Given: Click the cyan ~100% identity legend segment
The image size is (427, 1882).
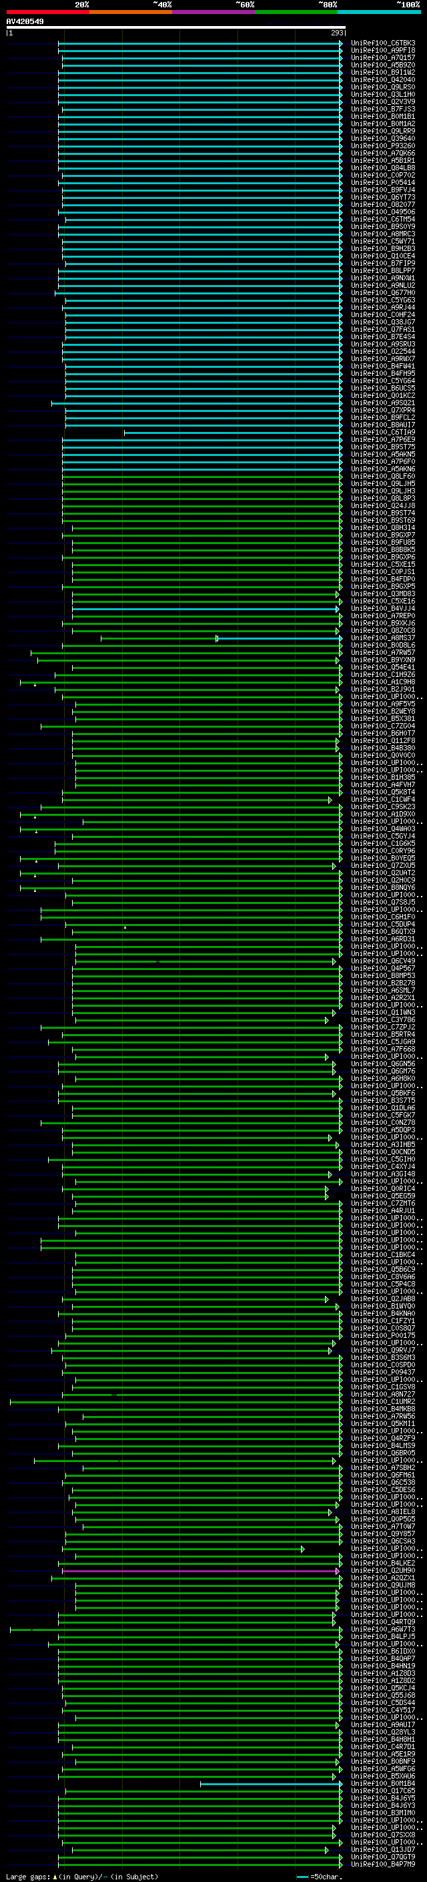Looking at the screenshot, I should 379,12.
